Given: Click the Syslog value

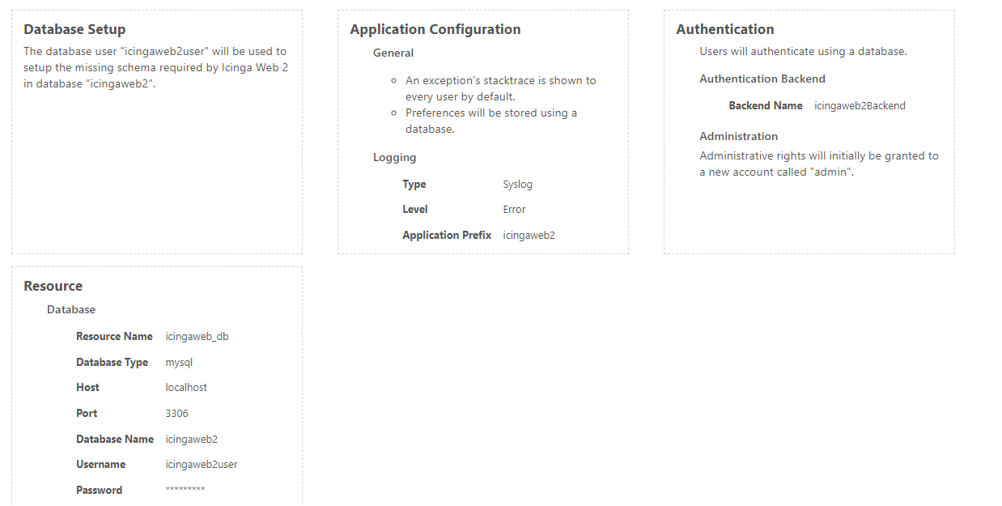Looking at the screenshot, I should [518, 185].
